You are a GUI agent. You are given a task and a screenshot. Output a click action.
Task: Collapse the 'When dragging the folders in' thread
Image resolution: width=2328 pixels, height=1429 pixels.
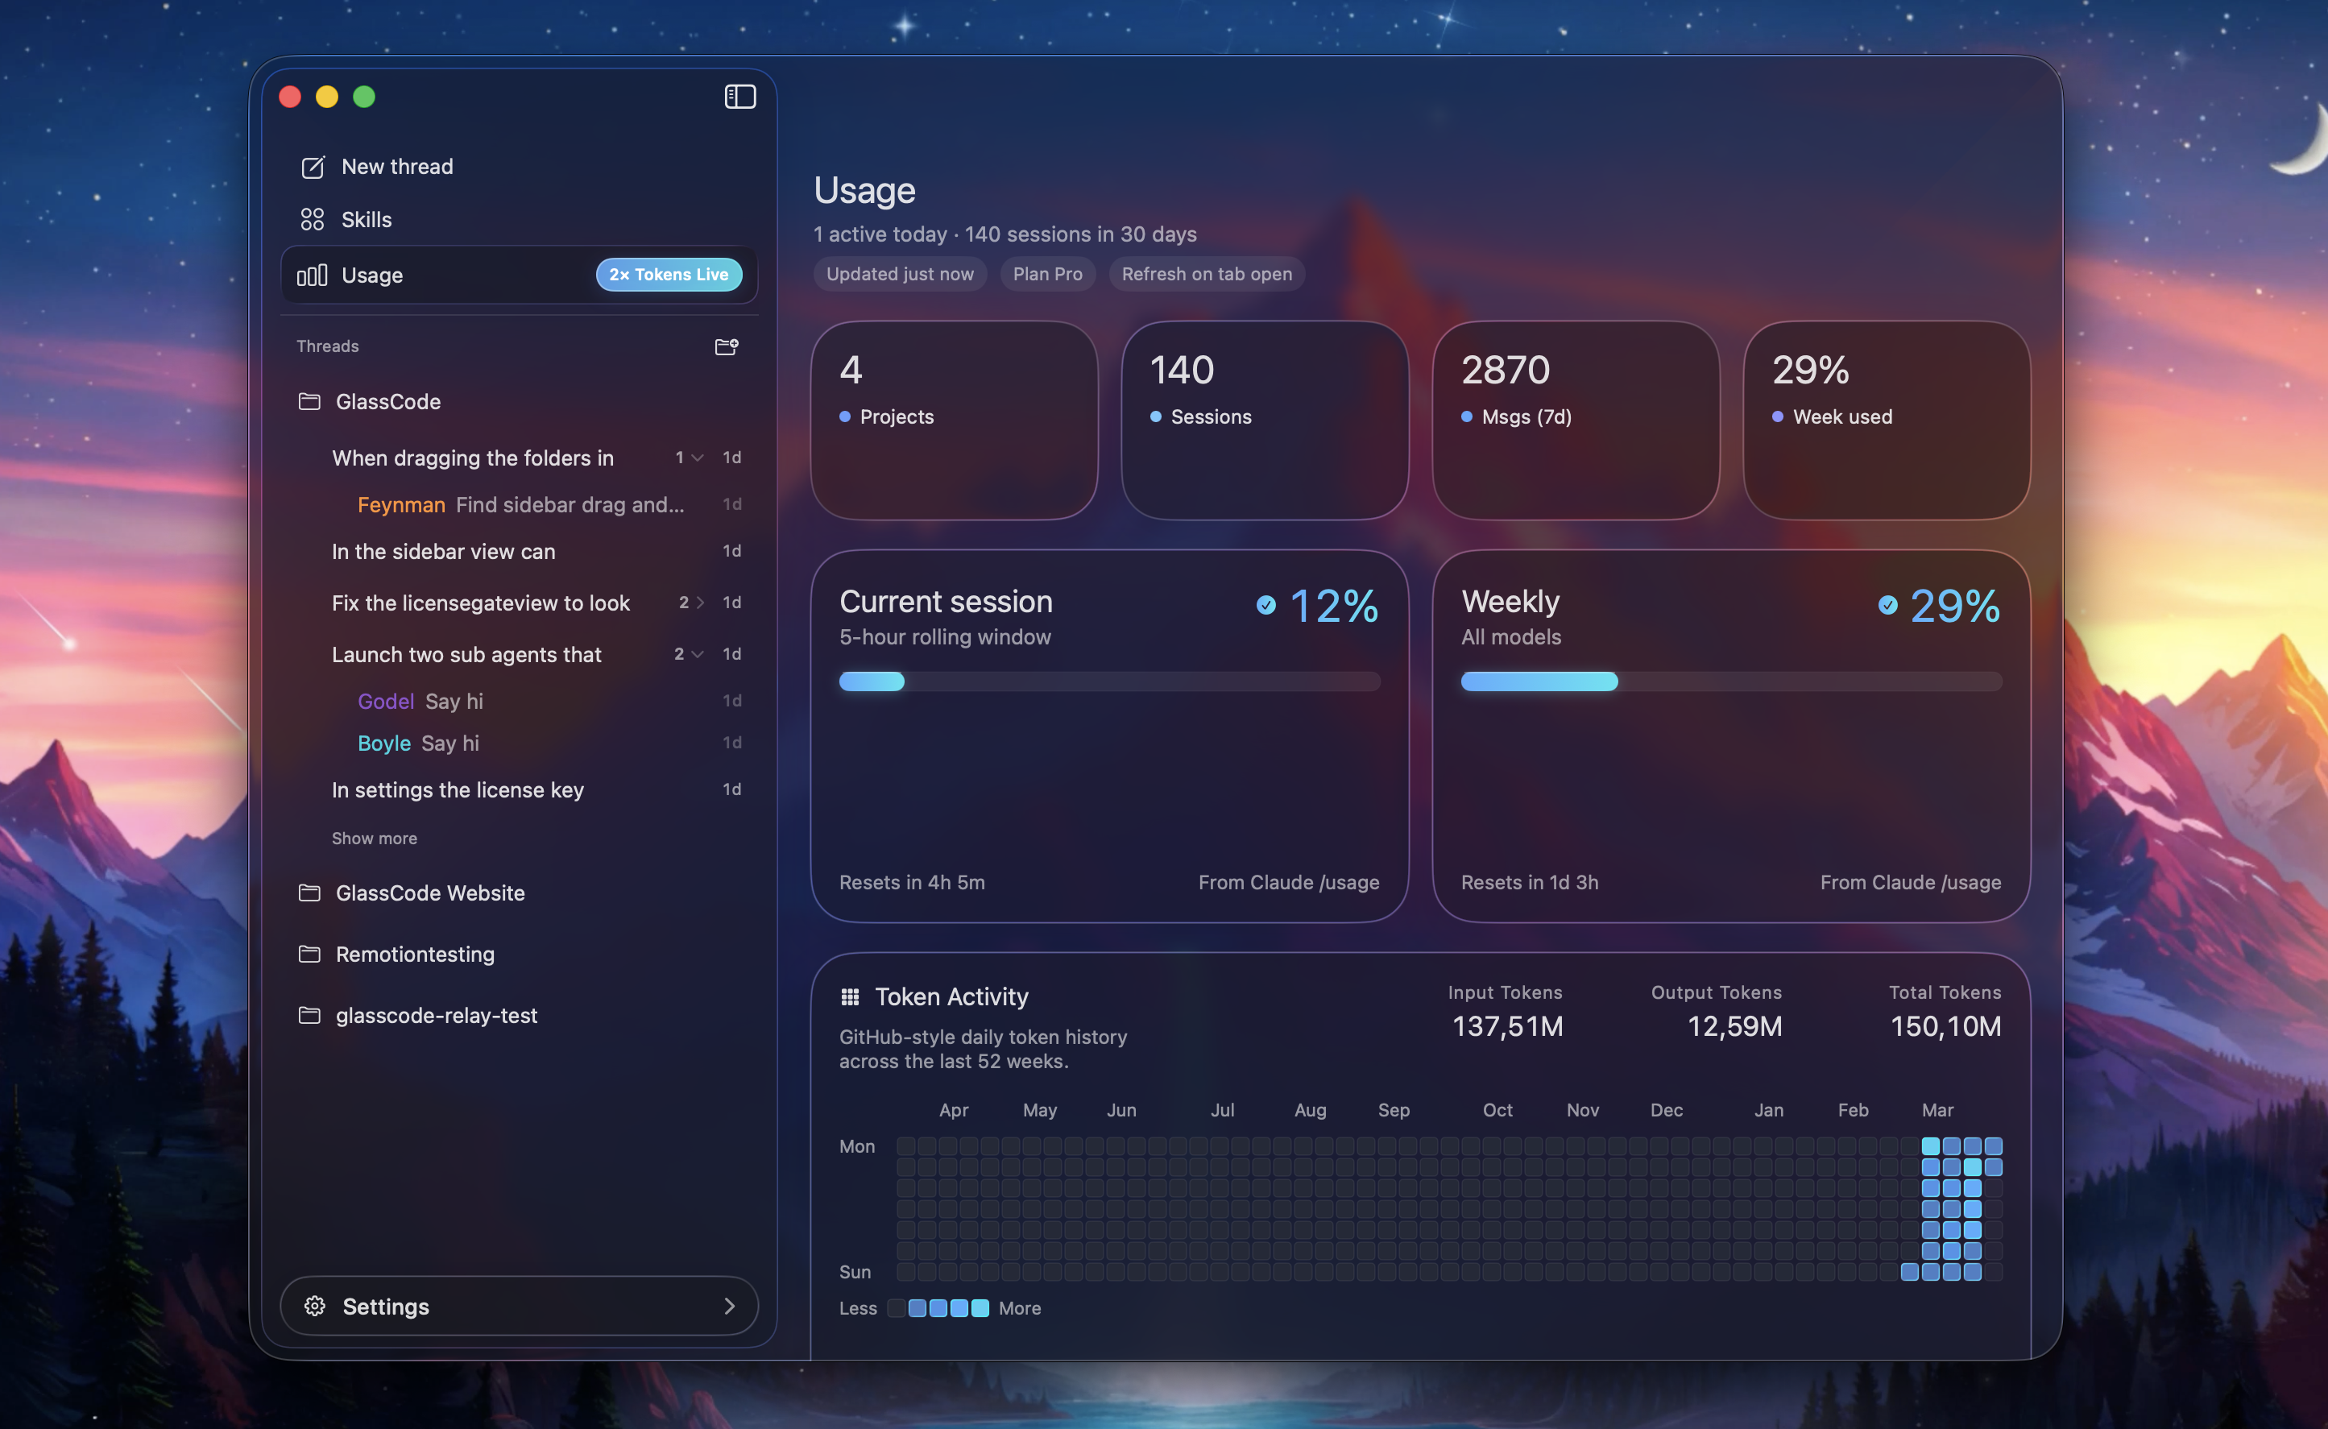698,458
